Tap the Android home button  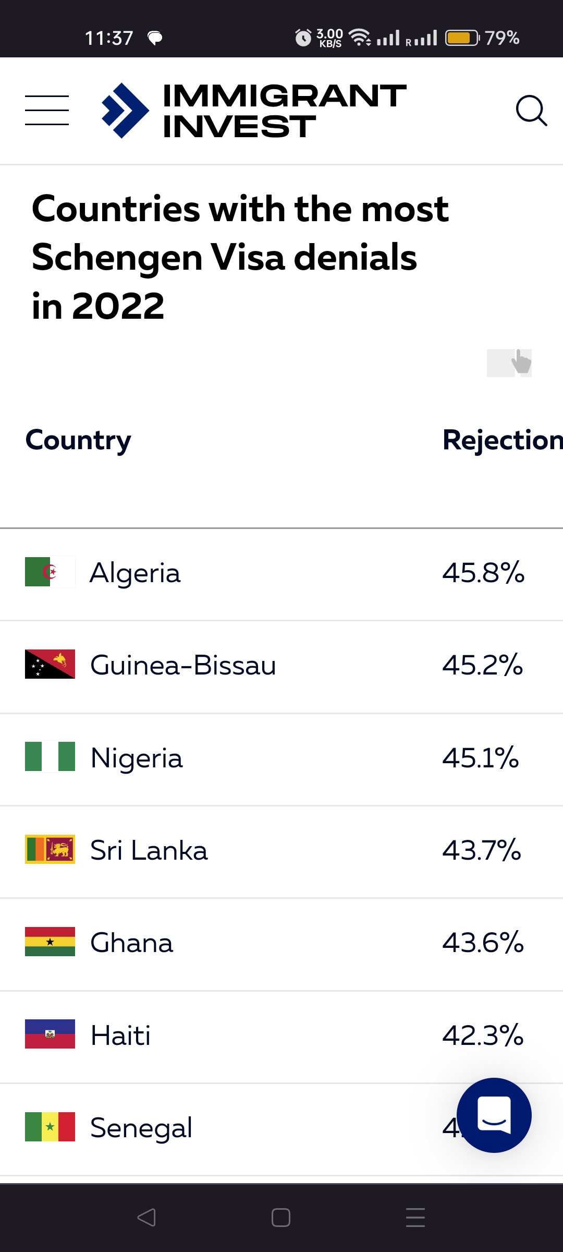coord(281,1218)
